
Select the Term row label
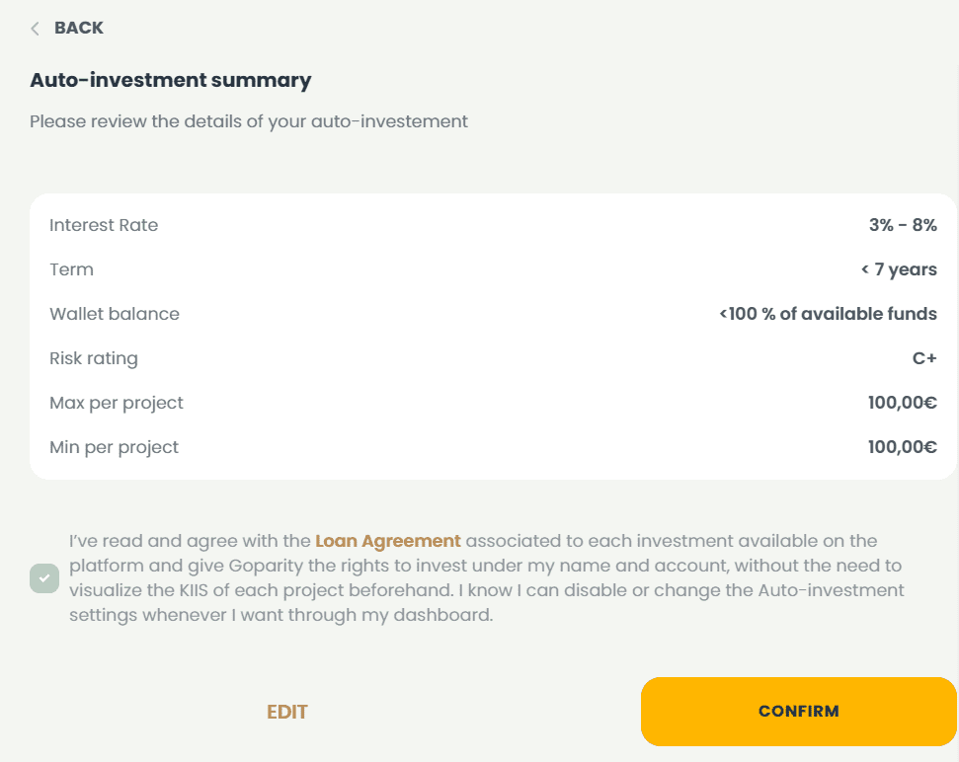tap(71, 269)
